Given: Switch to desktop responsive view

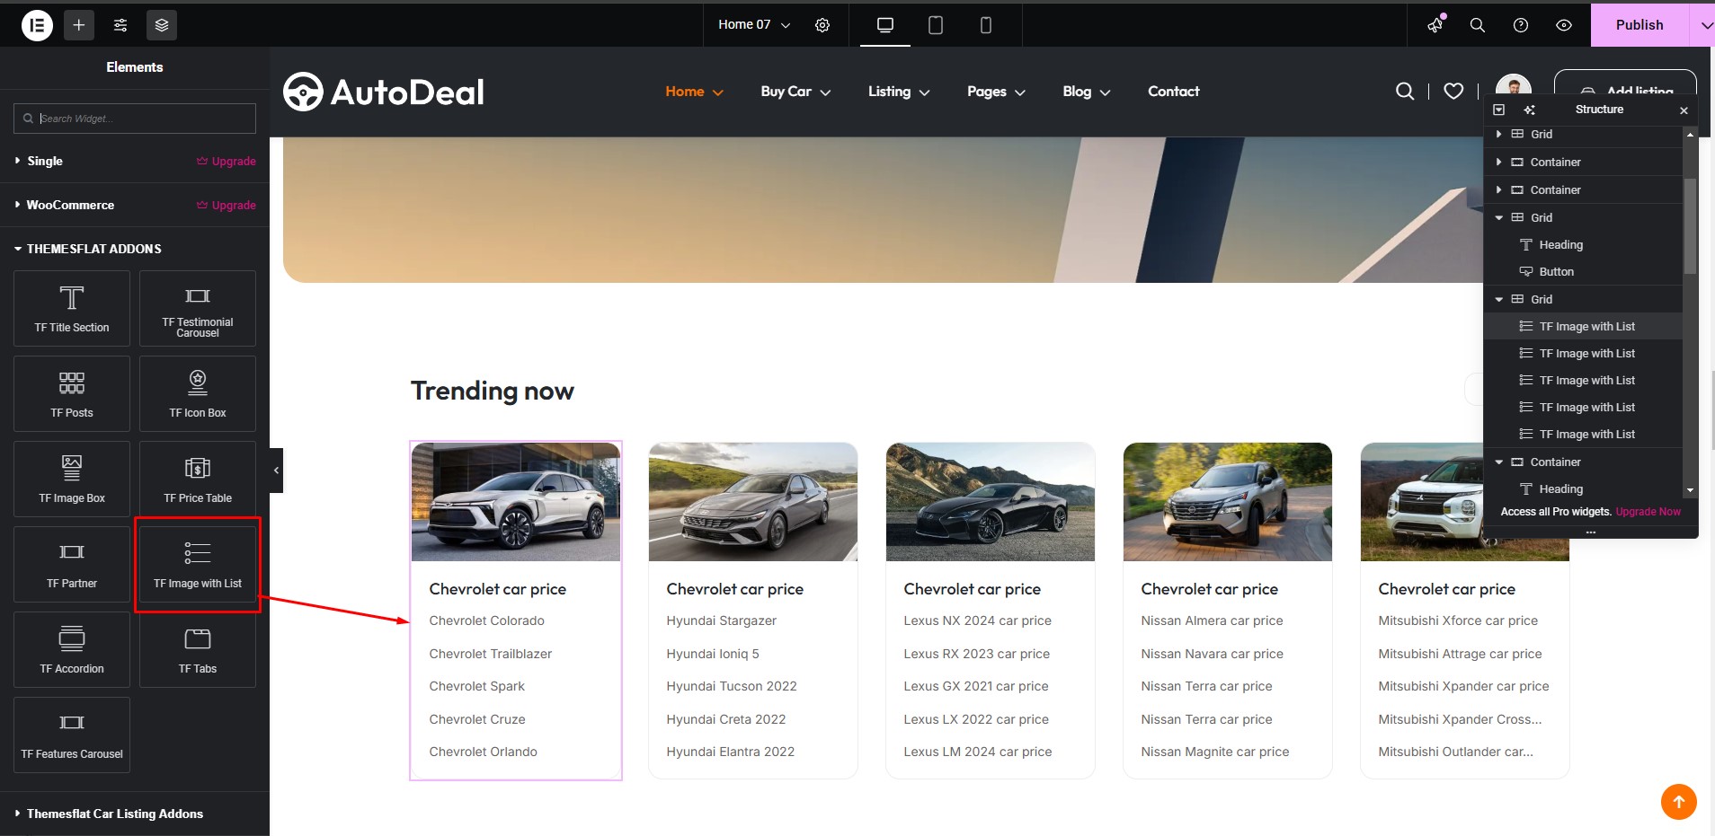Looking at the screenshot, I should [885, 25].
